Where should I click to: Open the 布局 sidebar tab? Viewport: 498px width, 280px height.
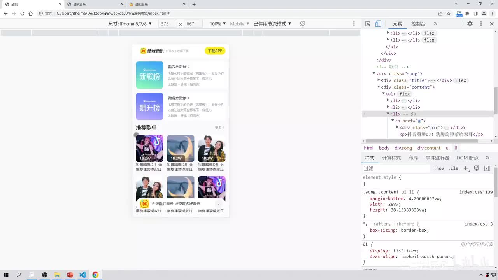[413, 158]
